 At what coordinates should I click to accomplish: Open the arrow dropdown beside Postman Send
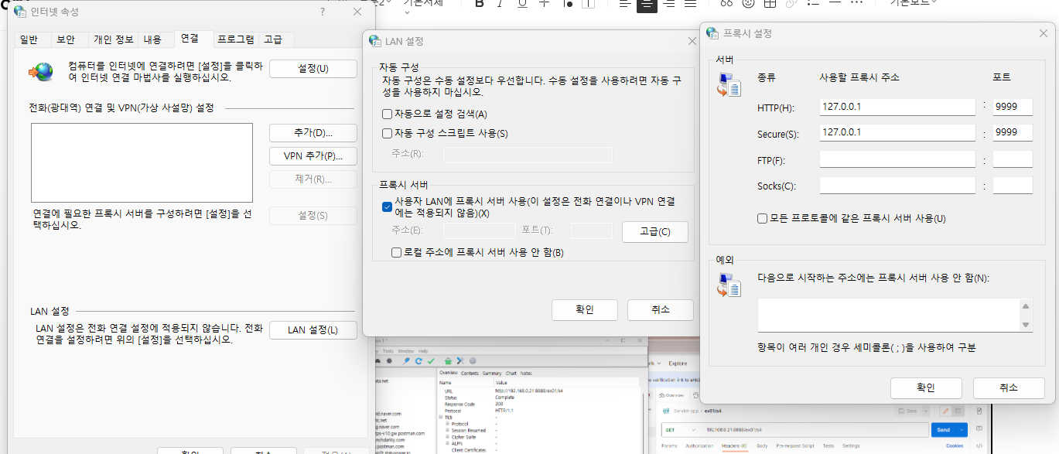[962, 430]
